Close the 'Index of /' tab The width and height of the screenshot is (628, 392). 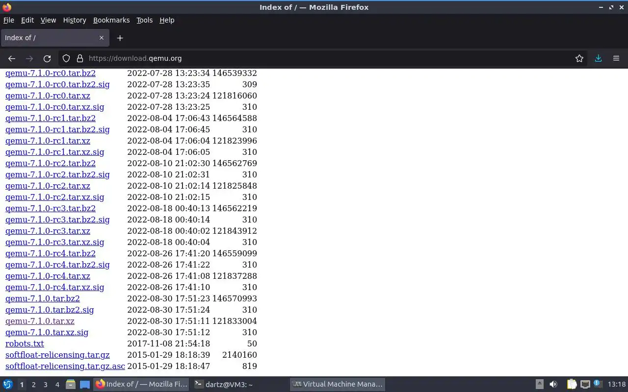point(102,38)
